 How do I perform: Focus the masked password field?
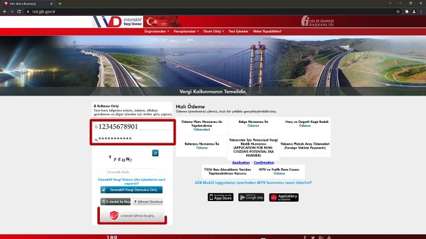click(132, 139)
